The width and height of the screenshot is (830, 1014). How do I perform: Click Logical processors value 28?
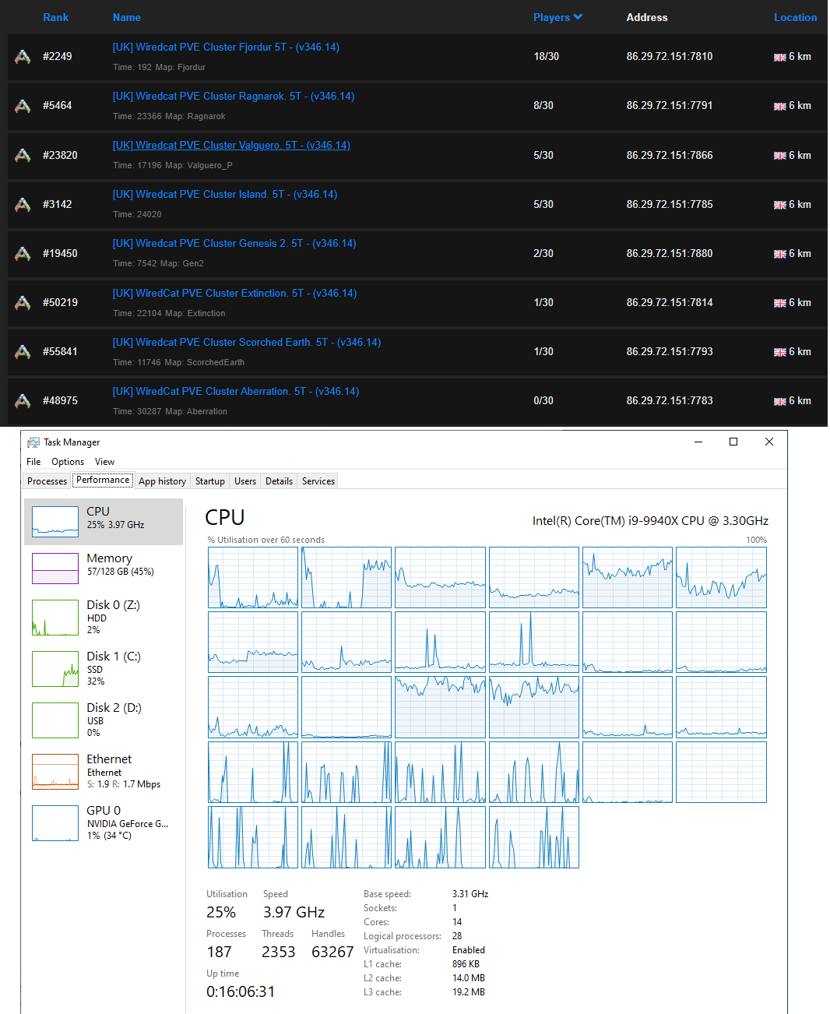point(457,936)
